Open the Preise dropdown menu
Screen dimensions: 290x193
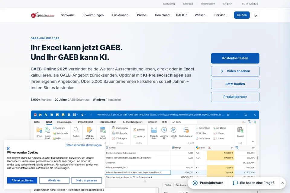143,15
